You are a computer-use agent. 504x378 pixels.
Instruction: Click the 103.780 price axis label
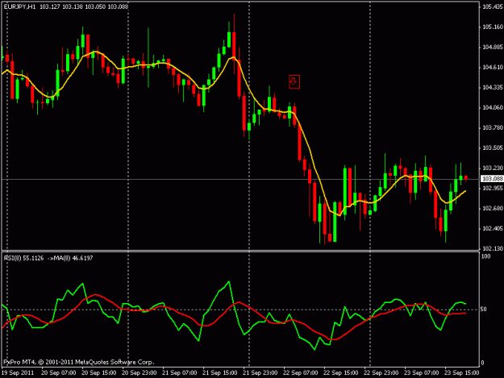click(x=493, y=128)
